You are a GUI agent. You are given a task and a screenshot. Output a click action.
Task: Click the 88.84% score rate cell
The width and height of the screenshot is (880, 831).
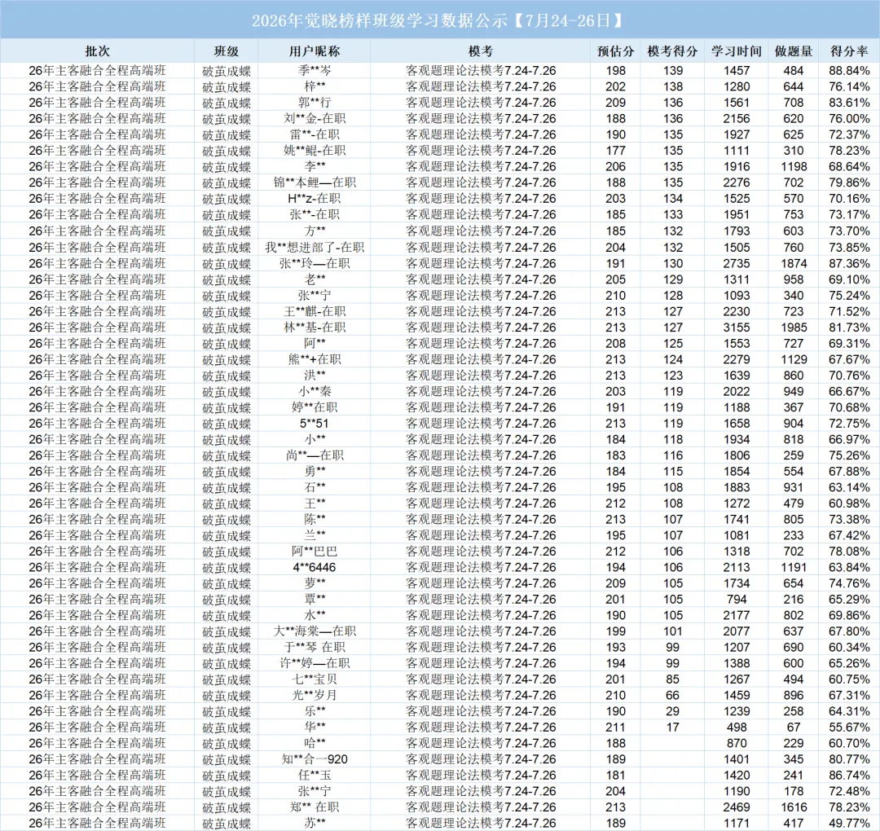coord(849,70)
